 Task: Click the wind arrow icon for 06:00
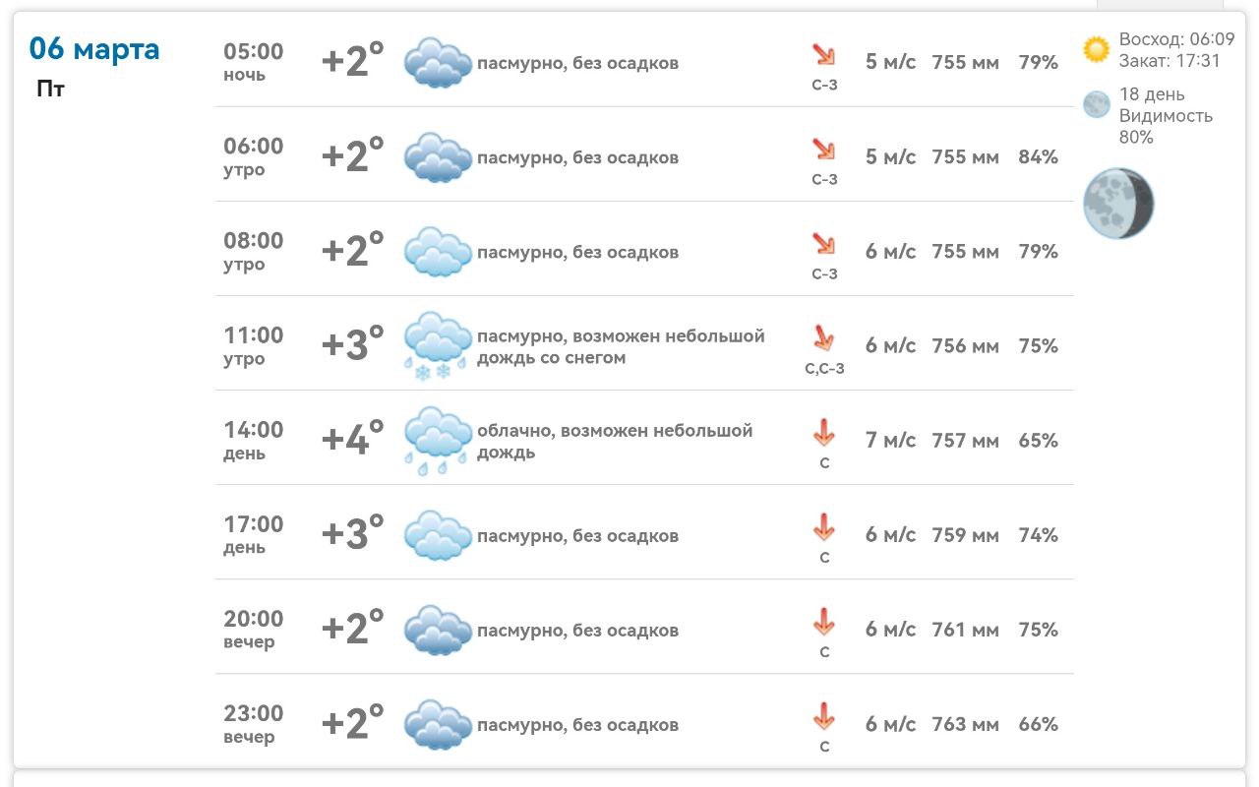[823, 150]
